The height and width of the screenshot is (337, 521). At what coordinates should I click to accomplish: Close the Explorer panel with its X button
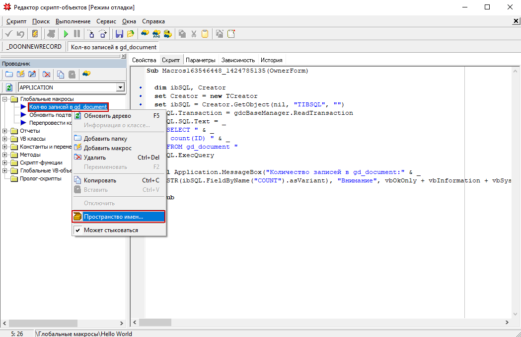(x=124, y=56)
